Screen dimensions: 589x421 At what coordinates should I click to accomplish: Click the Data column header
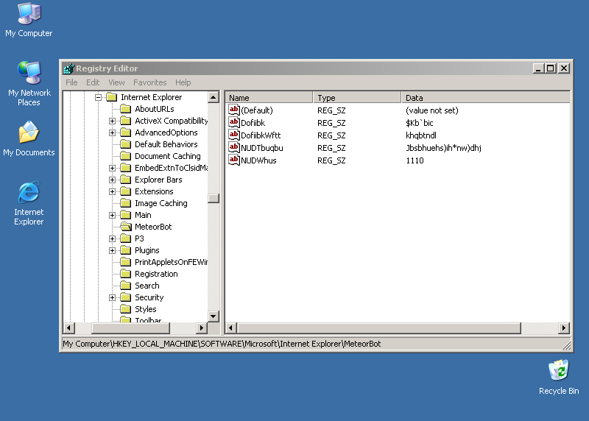pos(486,98)
